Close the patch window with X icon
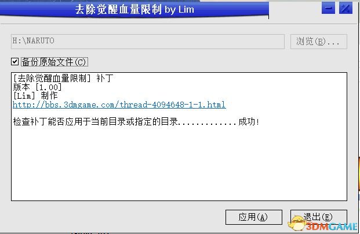Screen dimensions: 360x234 point(346,9)
